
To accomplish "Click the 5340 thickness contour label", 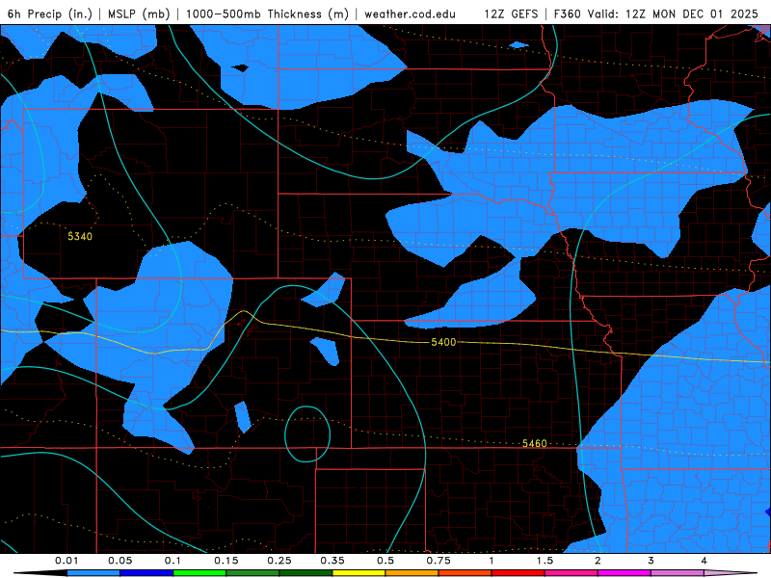I will (80, 236).
